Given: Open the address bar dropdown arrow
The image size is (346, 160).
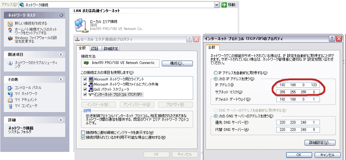Looking at the screenshot, I should 217,5.
